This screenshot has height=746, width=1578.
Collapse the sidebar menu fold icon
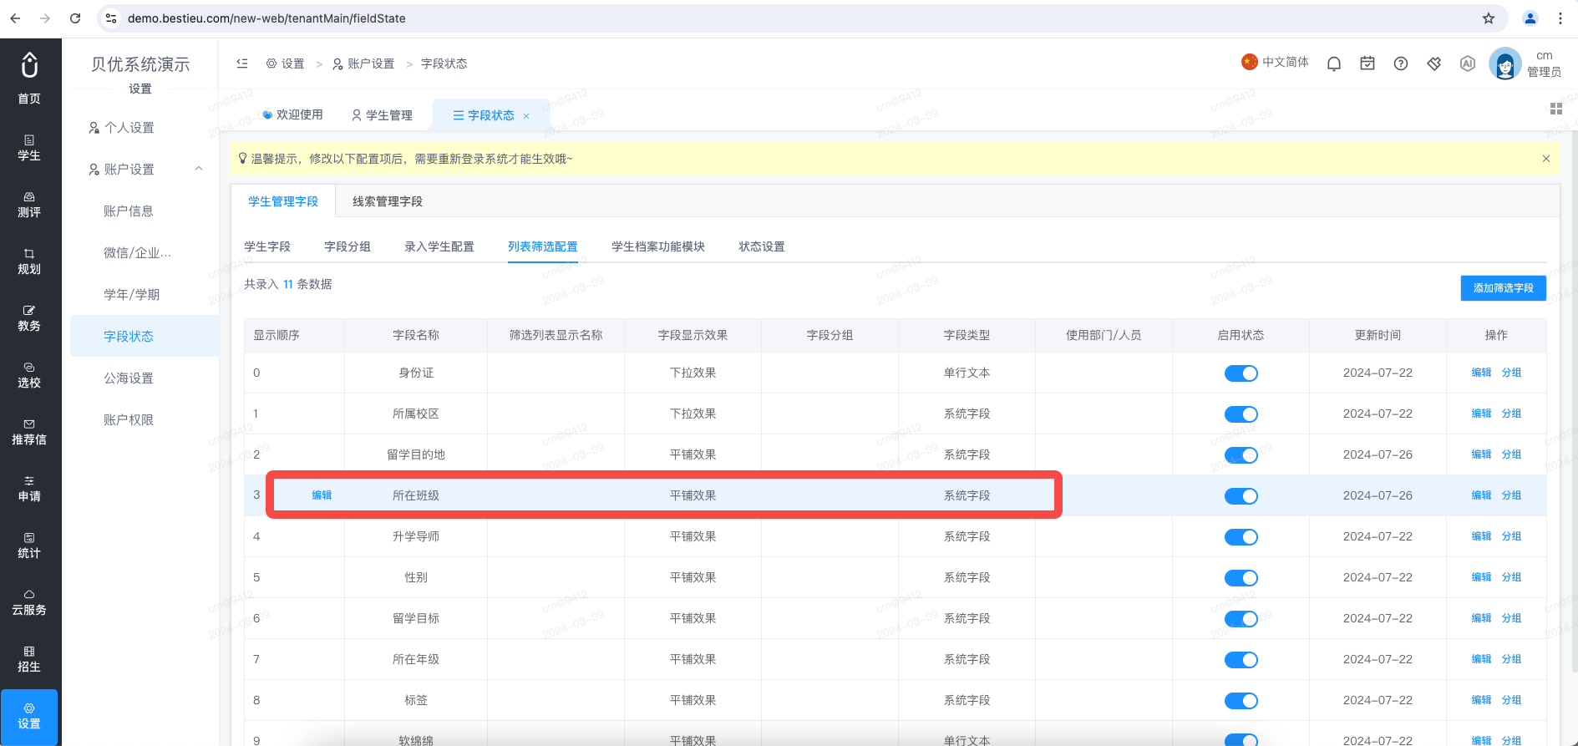click(242, 63)
